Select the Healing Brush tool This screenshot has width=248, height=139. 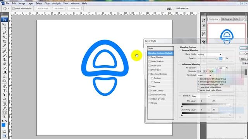[4, 51]
